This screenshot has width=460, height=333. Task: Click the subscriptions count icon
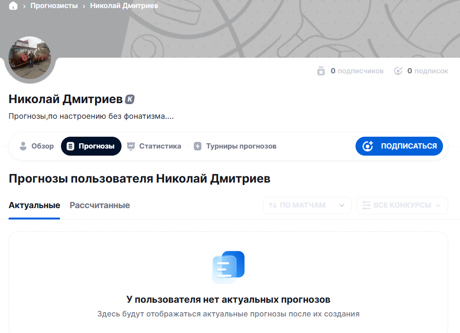tap(399, 71)
